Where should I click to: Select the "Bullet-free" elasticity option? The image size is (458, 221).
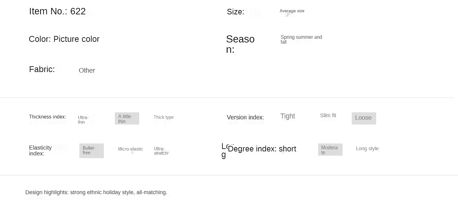tap(91, 150)
